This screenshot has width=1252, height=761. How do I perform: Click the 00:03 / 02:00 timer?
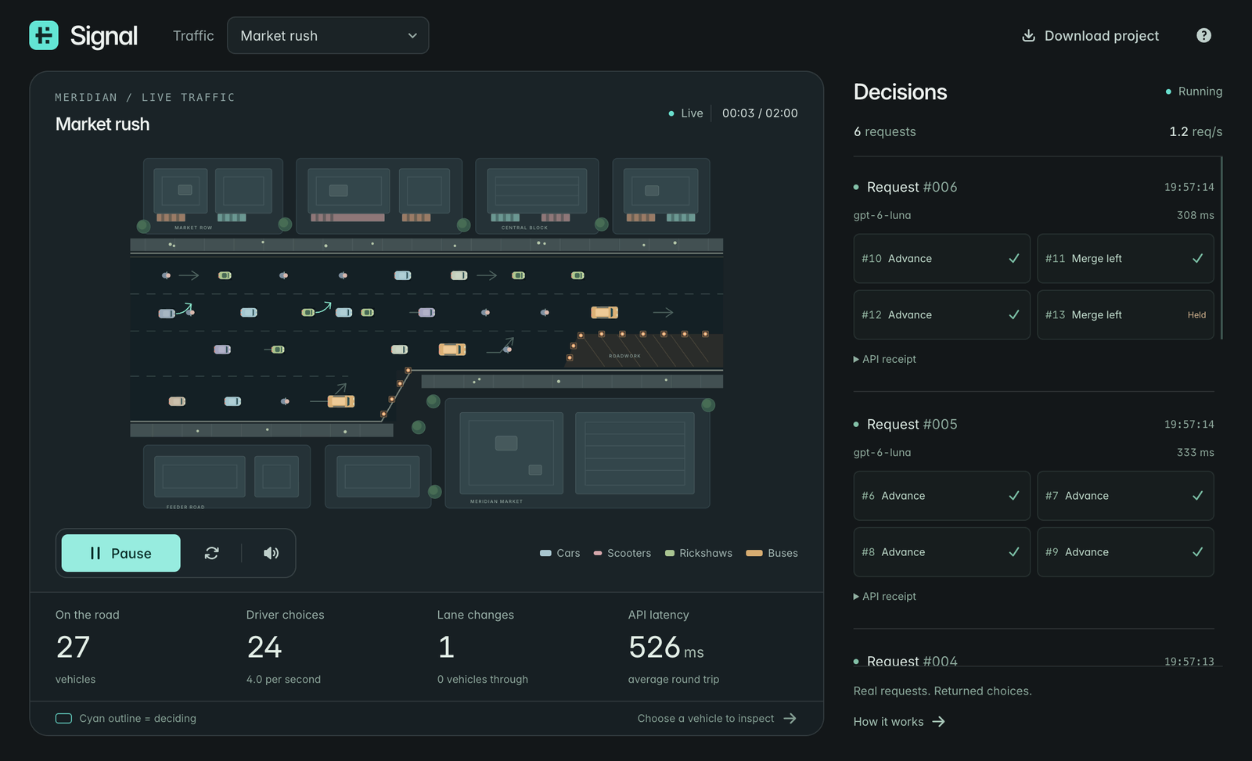760,113
